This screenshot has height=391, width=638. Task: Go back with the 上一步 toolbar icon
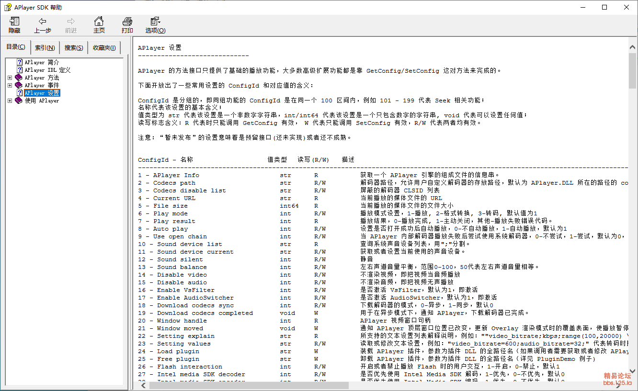(43, 25)
